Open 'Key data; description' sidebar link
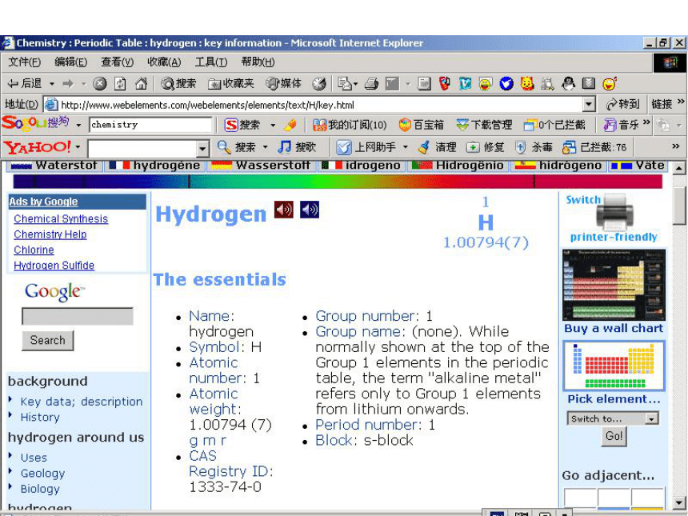The image size is (688, 516). point(82,402)
